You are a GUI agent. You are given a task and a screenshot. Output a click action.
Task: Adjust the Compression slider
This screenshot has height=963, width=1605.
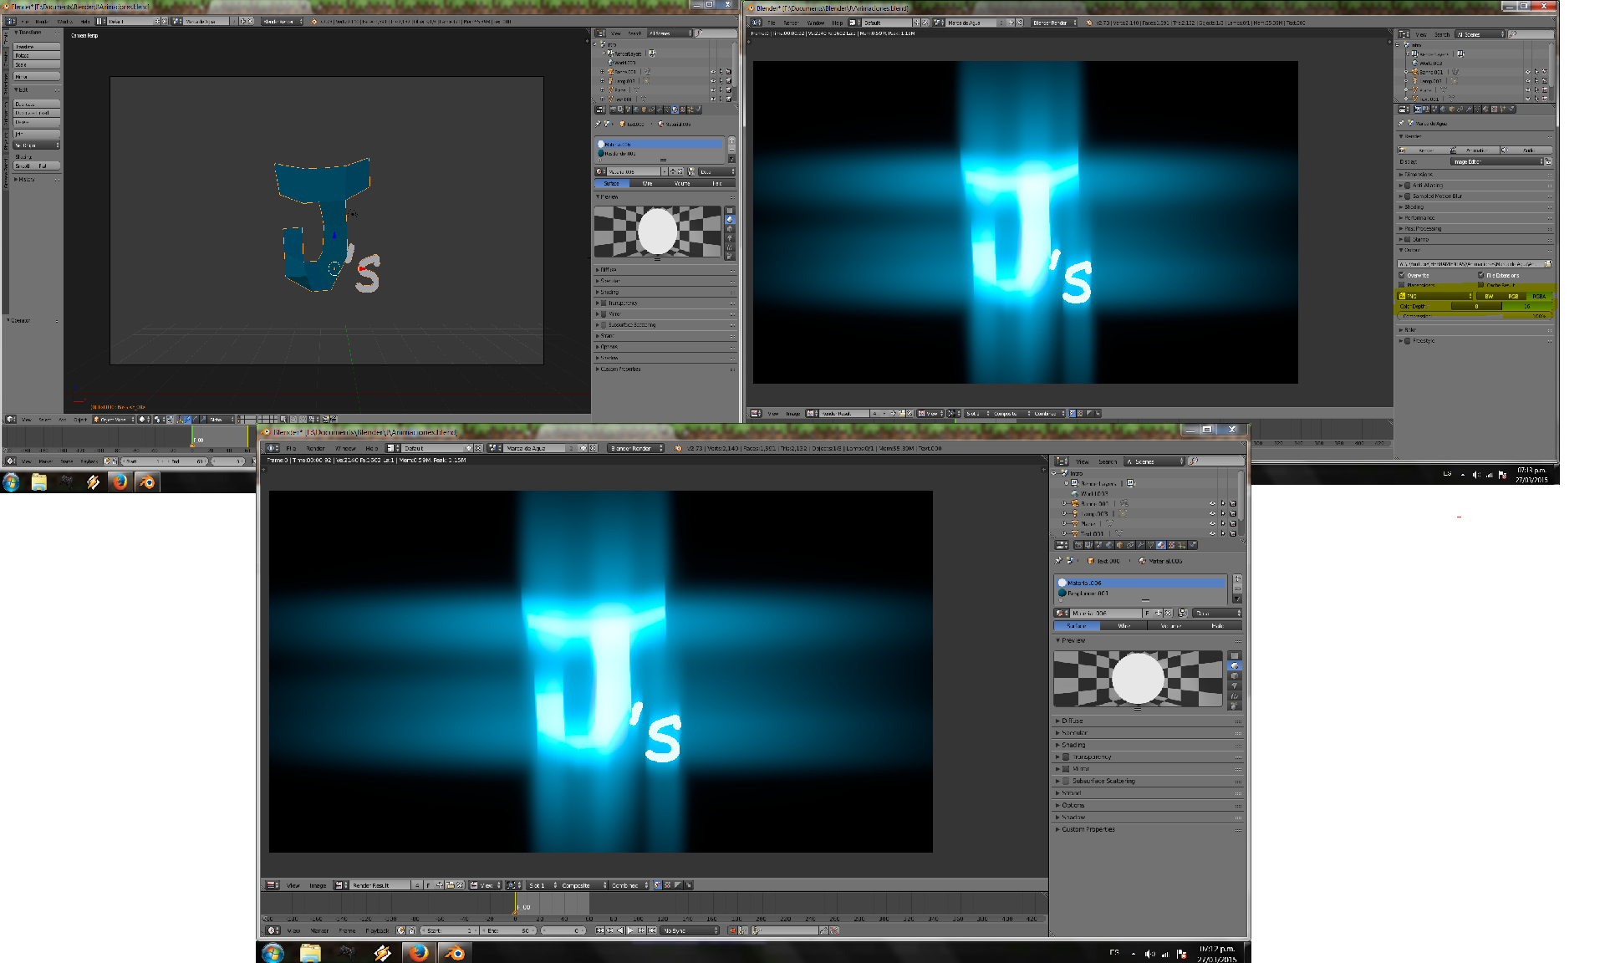(1475, 316)
